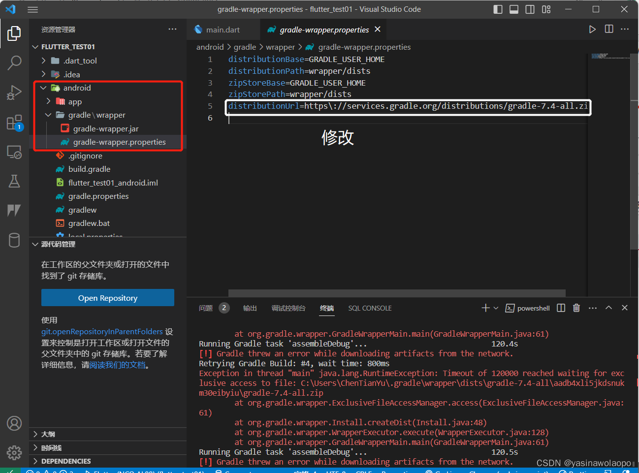Close the gradle-wrapper.properties tab
639x473 pixels.
pyautogui.click(x=378, y=30)
